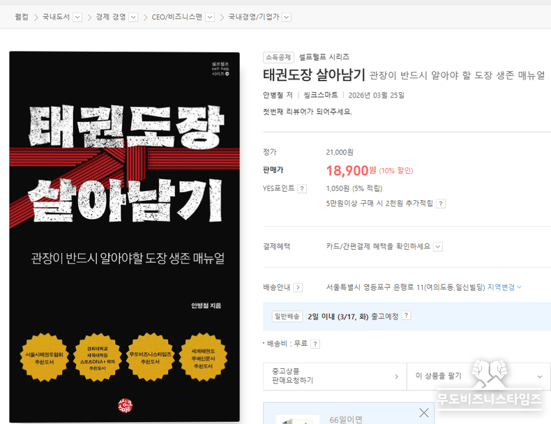Viewport: 551px width, 424px height.
Task: Visit publisher 씽크스마트 link
Action: [x=321, y=95]
